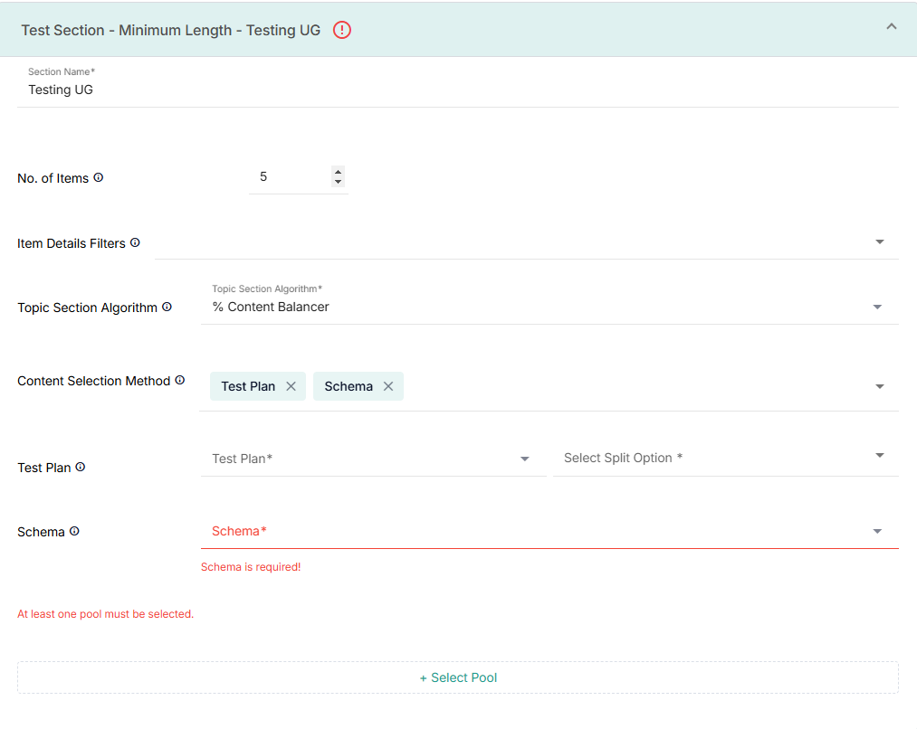The height and width of the screenshot is (729, 917).
Task: Open the Select Split Option dropdown
Action: click(x=879, y=456)
